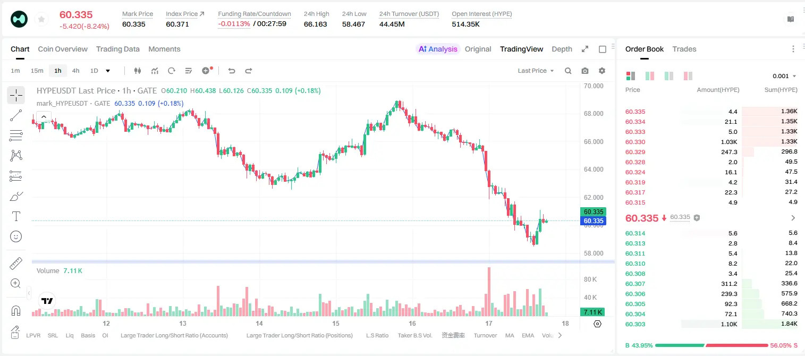Open chart settings gear icon
This screenshot has height=356, width=805.
[x=602, y=71]
